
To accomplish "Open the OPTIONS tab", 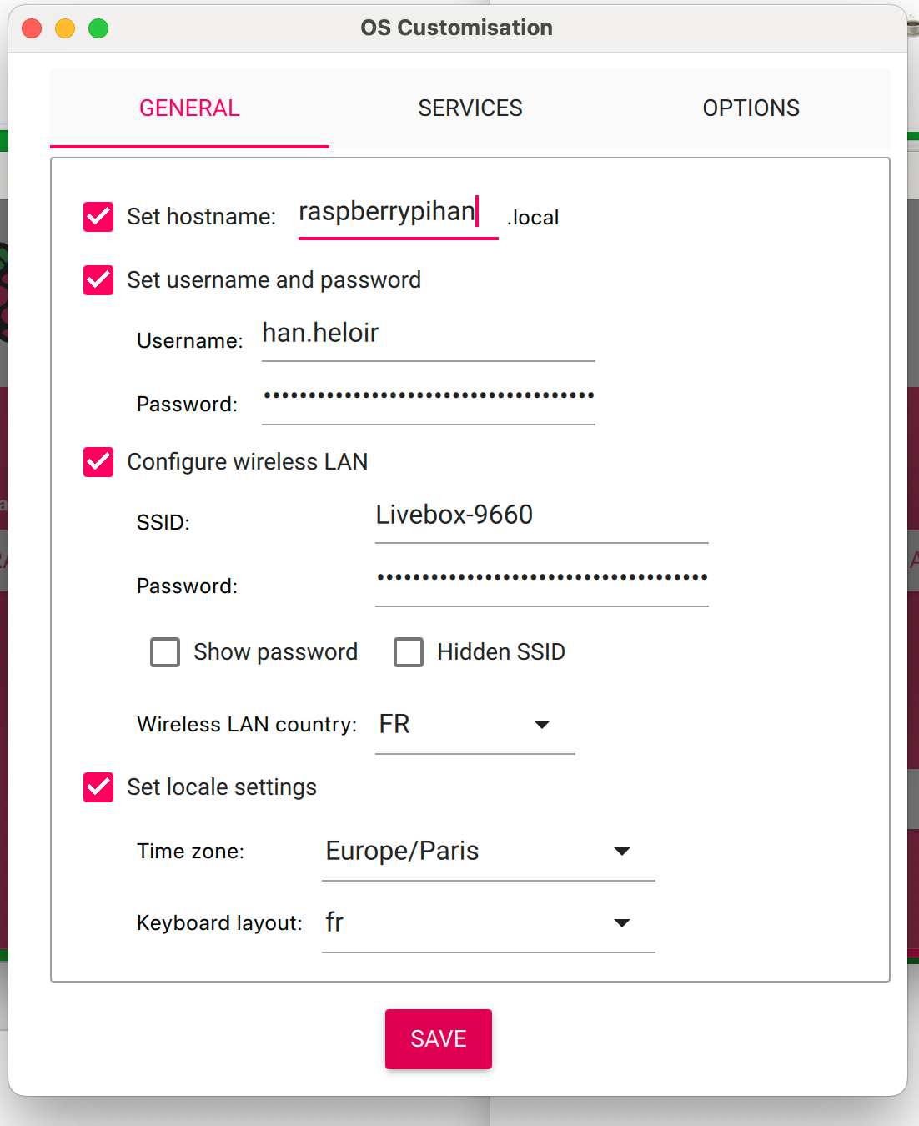I will point(751,108).
